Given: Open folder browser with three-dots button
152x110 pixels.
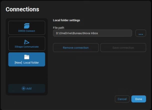Looking at the screenshot, I should pos(141,33).
